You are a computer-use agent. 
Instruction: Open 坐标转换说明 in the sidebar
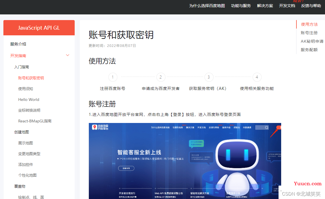point(29,110)
